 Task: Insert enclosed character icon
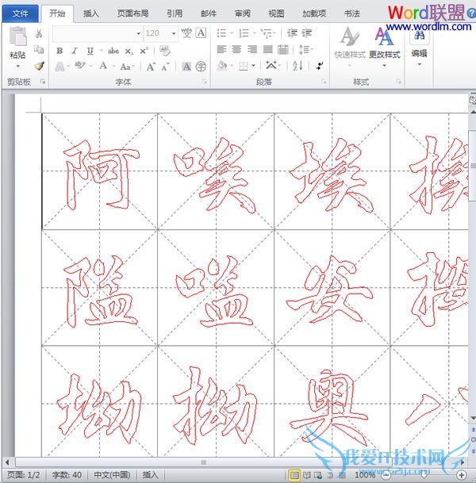coord(201,67)
